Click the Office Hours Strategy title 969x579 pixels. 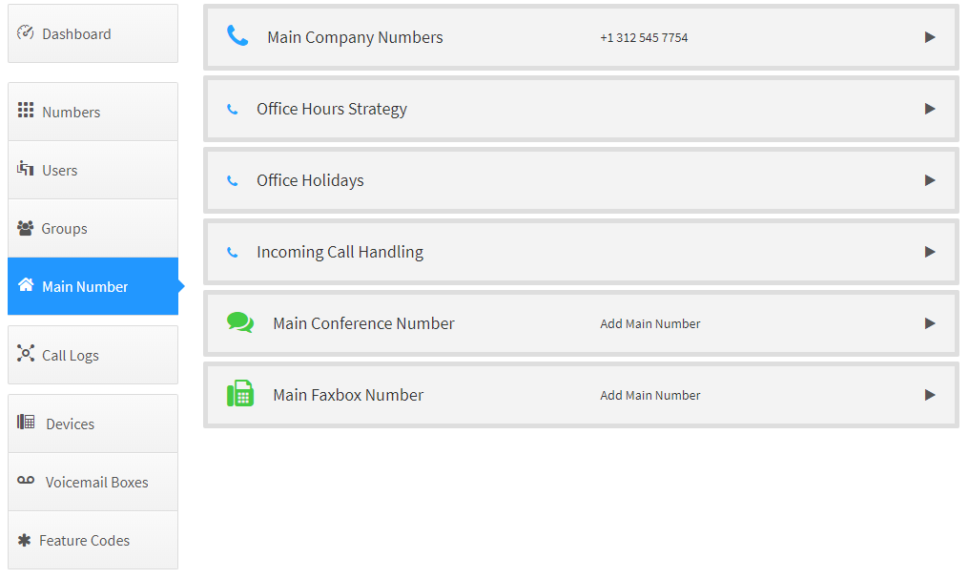tap(332, 110)
